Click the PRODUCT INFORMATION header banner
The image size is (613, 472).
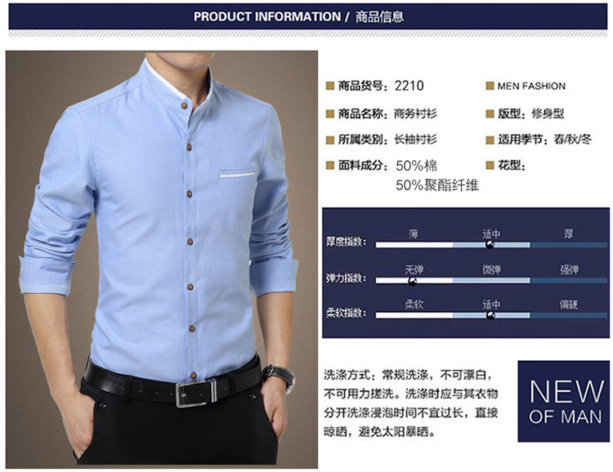(307, 16)
